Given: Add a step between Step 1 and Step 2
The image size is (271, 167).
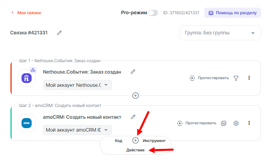Looking at the screenshot, I should click(135, 95).
